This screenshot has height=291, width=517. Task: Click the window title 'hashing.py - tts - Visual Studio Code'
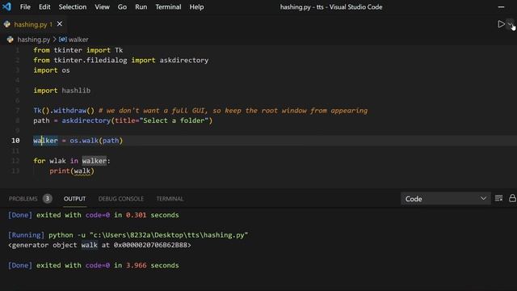click(x=331, y=7)
